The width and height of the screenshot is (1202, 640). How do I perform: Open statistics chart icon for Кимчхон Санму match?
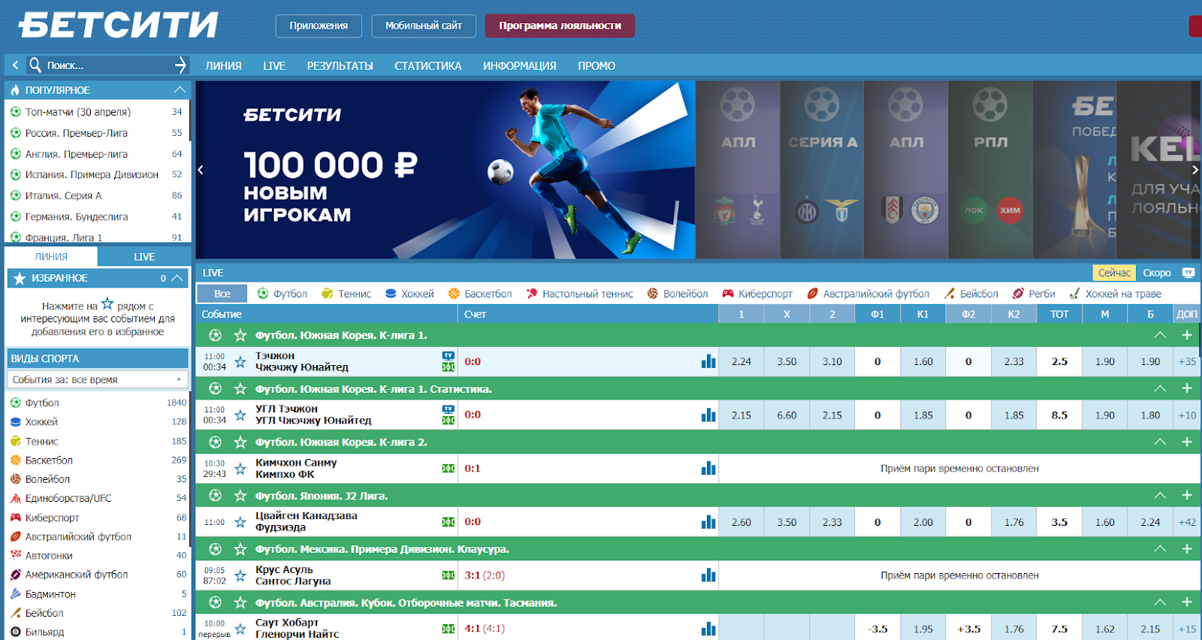pos(708,468)
